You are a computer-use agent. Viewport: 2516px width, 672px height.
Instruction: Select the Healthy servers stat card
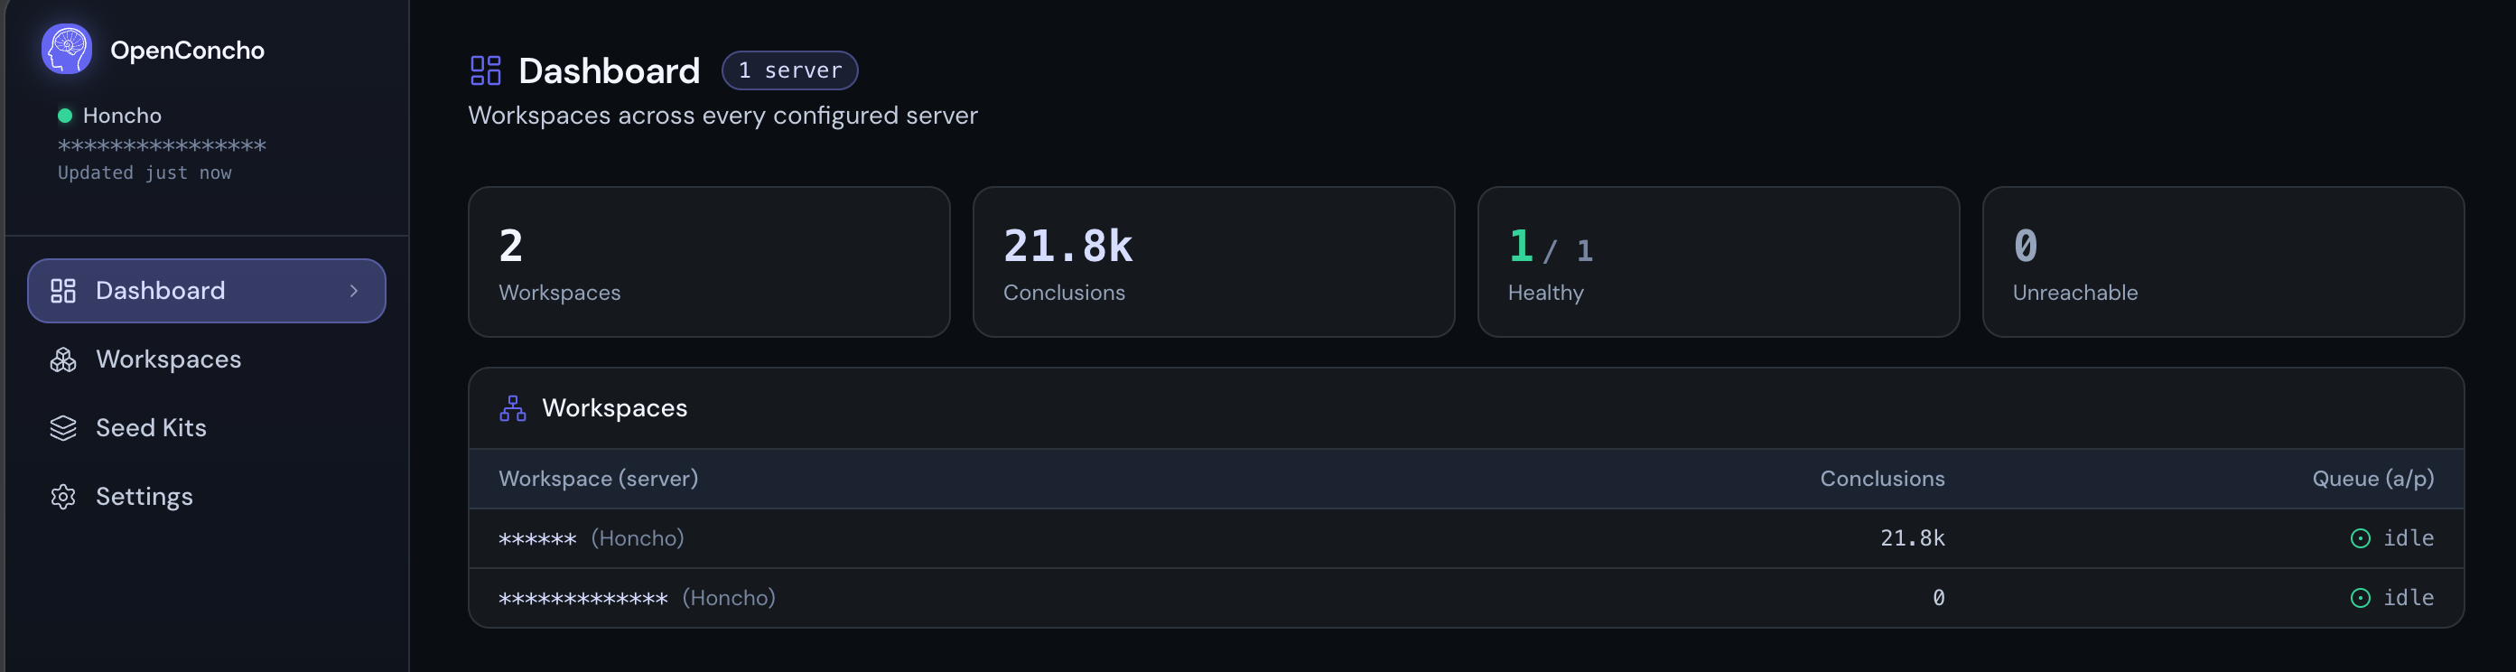(1718, 262)
